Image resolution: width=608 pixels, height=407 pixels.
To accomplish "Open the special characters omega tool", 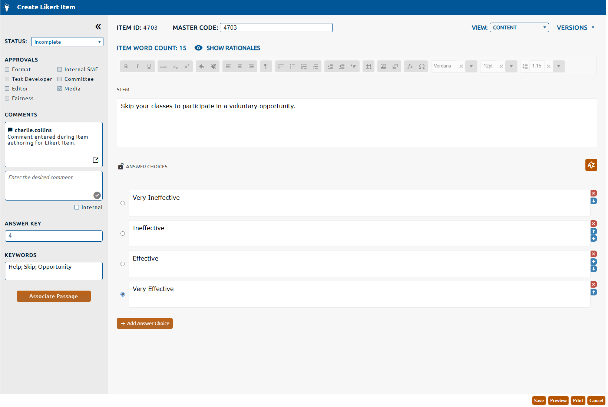I will pos(422,66).
